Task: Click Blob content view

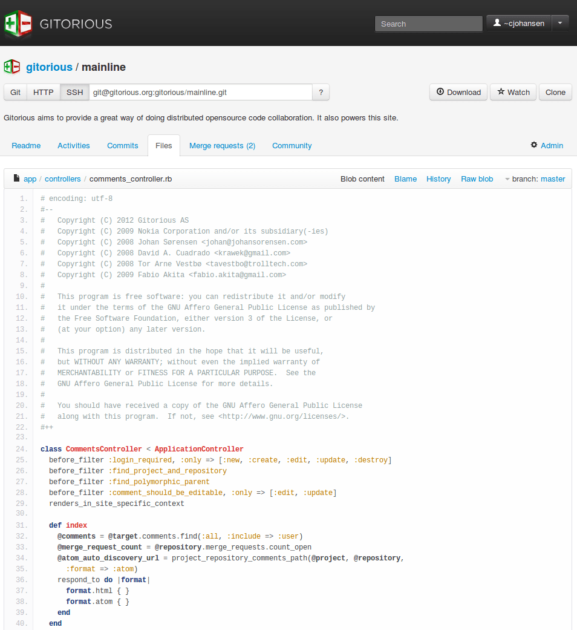Action: coord(362,179)
